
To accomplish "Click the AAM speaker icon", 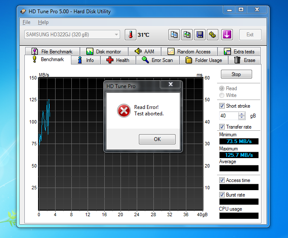I will click(138, 51).
